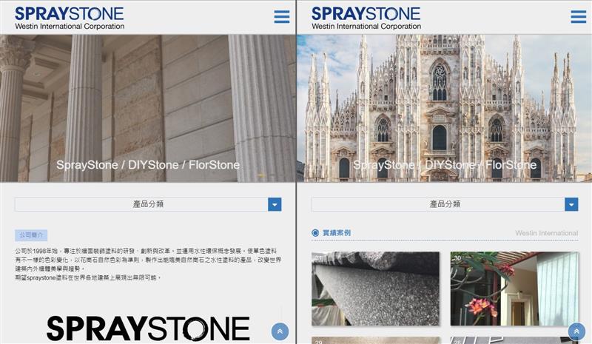Image resolution: width=592 pixels, height=344 pixels.
Task: Open the hamburger menu in the left page
Action: point(282,16)
